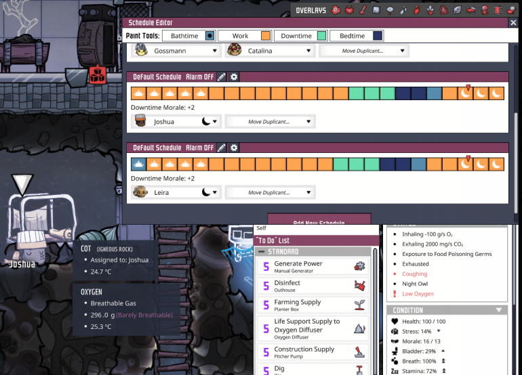Image resolution: width=522 pixels, height=375 pixels.
Task: Open Move Duplicant dropdown beside Joshua
Action: click(270, 122)
